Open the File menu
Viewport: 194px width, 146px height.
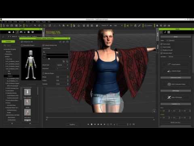(2, 22)
